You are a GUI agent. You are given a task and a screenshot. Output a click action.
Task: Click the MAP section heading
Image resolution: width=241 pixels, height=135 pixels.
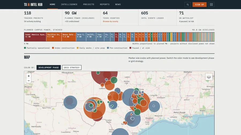[x=27, y=57]
